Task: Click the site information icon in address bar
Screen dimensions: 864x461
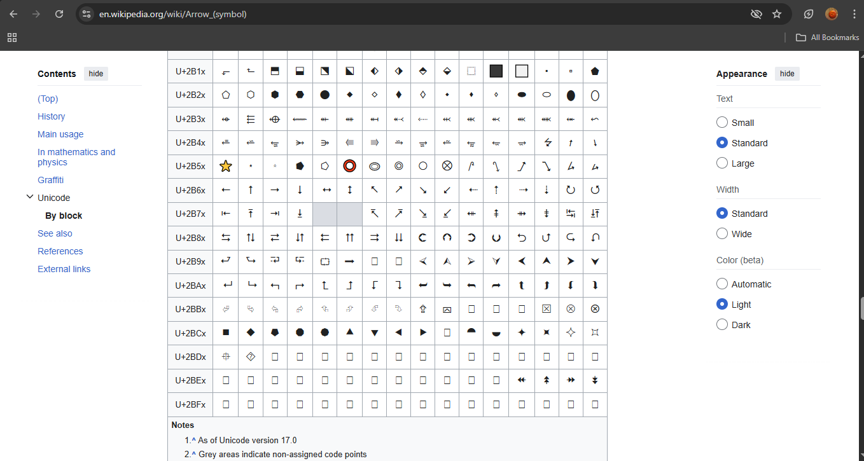Action: pyautogui.click(x=87, y=14)
